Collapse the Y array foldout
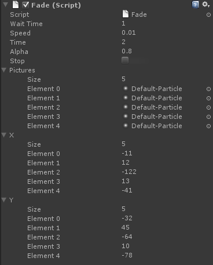This screenshot has height=265, width=213. [x=4, y=200]
